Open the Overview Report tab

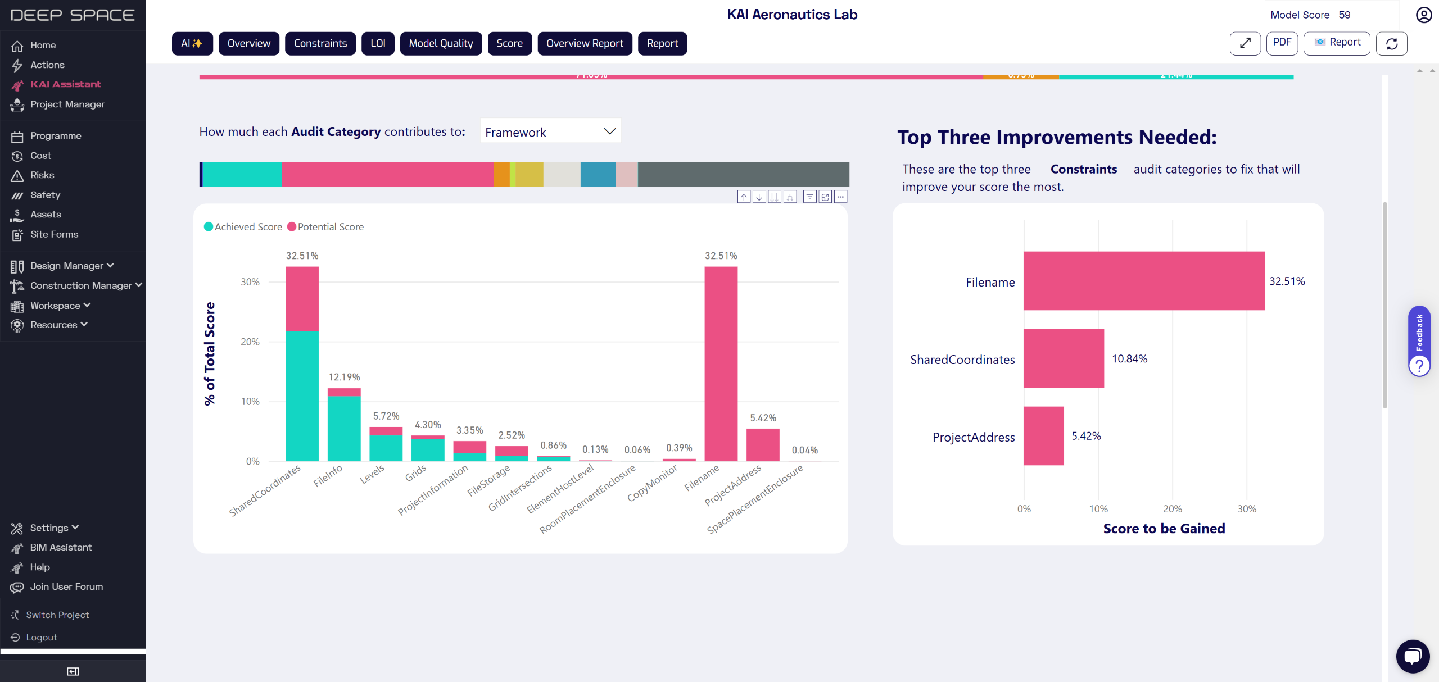(585, 43)
